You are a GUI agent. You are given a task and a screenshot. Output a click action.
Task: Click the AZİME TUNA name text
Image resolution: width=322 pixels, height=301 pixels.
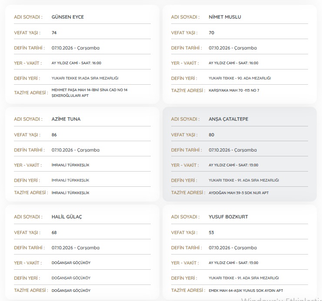pyautogui.click(x=66, y=119)
